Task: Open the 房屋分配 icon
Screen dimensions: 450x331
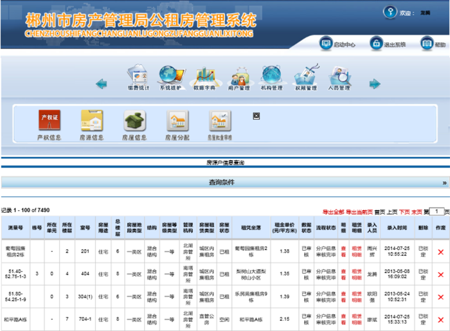Action: coord(177,121)
